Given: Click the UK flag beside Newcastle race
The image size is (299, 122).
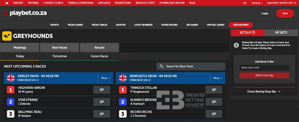Looking at the screenshot, I should pyautogui.click(x=123, y=78).
